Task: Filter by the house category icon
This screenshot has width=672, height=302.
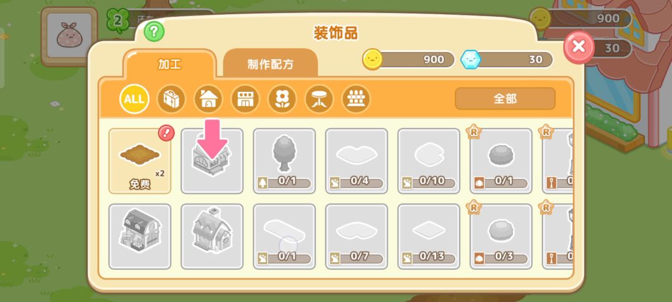Action: 208,99
